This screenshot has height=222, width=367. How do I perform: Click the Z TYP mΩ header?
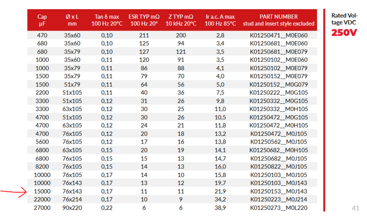tap(181, 20)
